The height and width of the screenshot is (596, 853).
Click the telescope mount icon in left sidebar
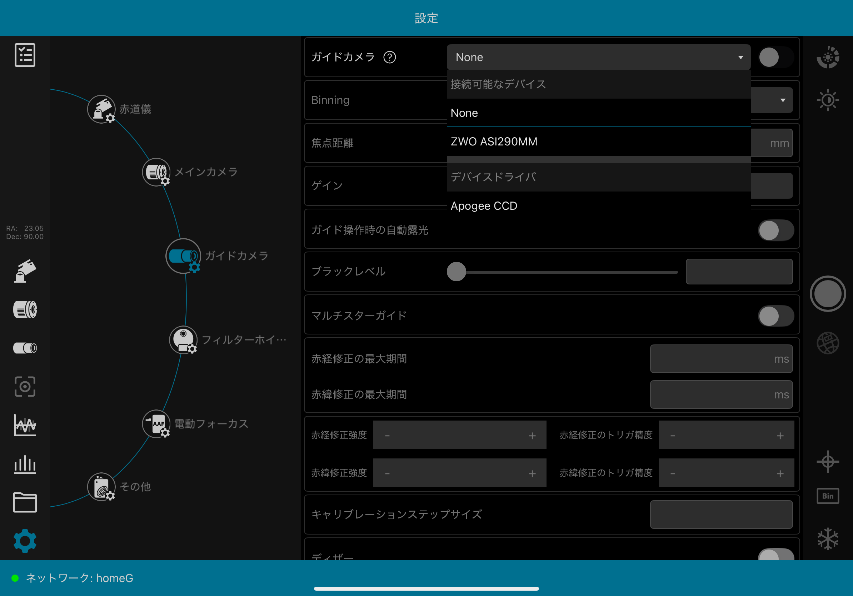click(25, 271)
